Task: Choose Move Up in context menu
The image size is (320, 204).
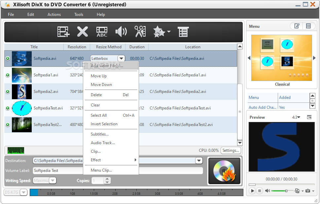Action: coord(111,76)
